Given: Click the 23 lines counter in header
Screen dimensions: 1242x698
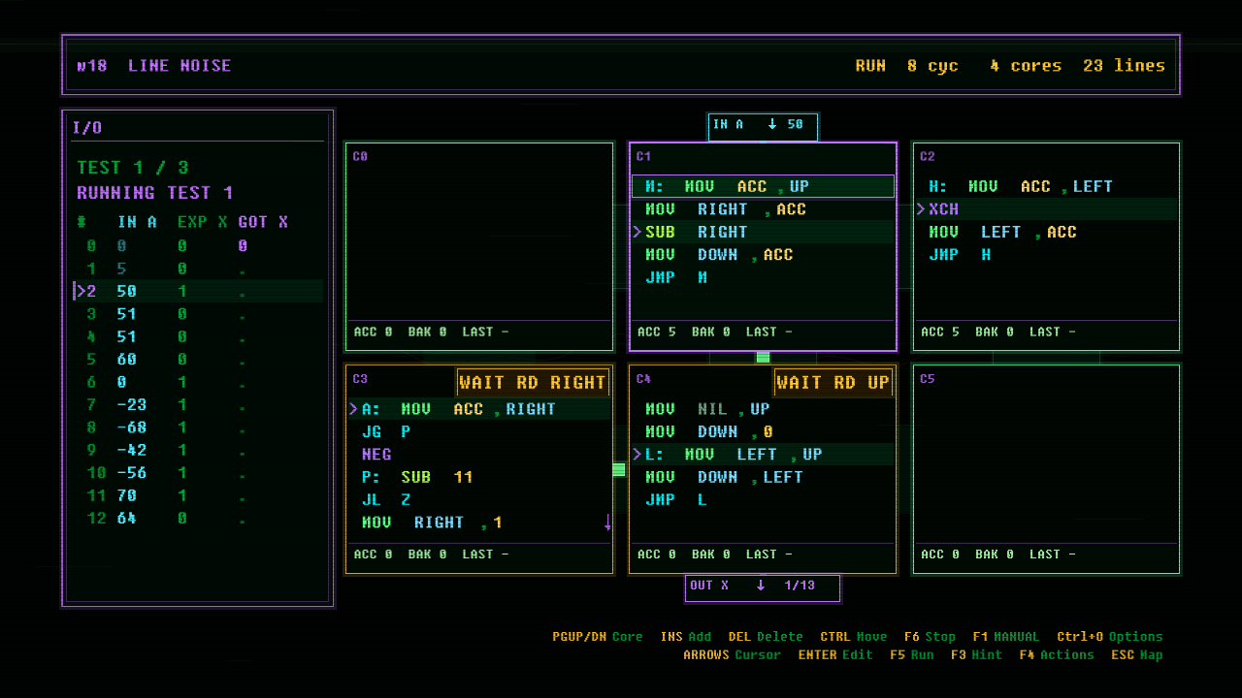Looking at the screenshot, I should coord(1124,66).
